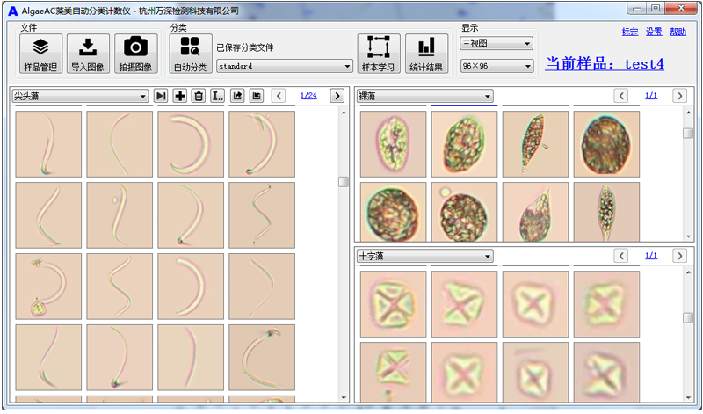Click the rename text-cursor icon in left panel
This screenshot has width=703, height=414.
pos(217,96)
